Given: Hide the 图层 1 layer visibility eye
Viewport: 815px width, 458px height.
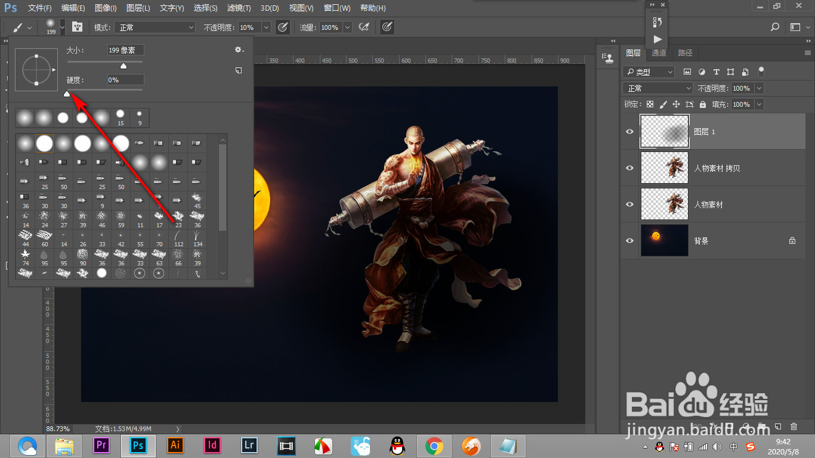Looking at the screenshot, I should [629, 132].
